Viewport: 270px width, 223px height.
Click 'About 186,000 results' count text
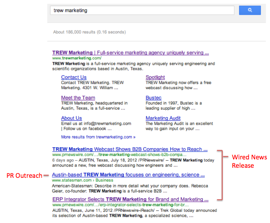[89, 32]
